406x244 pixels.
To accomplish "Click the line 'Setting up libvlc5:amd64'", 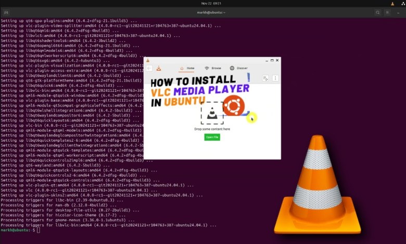I will tap(91, 36).
